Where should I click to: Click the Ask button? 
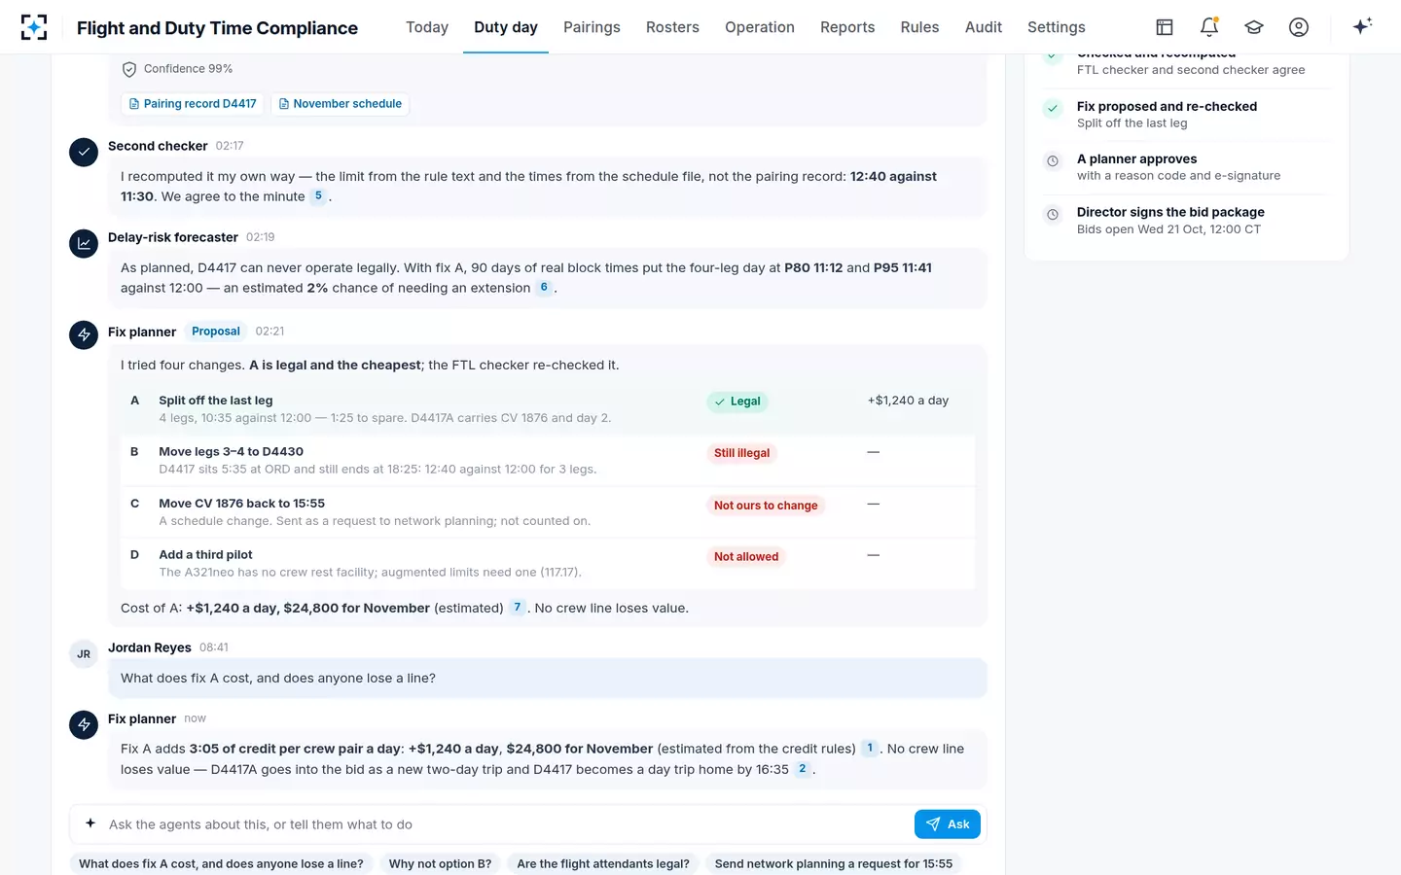pos(948,824)
